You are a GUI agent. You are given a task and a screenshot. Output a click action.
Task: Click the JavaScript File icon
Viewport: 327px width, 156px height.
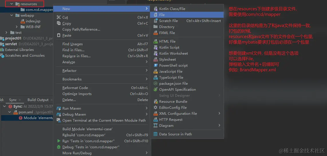[x=155, y=71]
